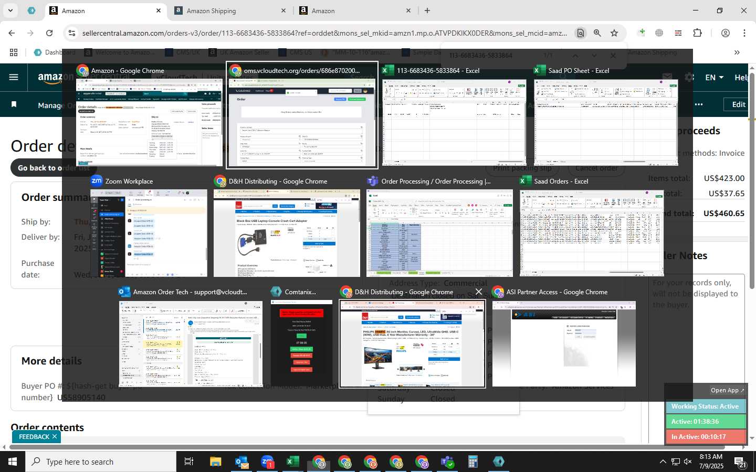The height and width of the screenshot is (472, 756).
Task: Switch to Order Processing Teams window
Action: 439,233
